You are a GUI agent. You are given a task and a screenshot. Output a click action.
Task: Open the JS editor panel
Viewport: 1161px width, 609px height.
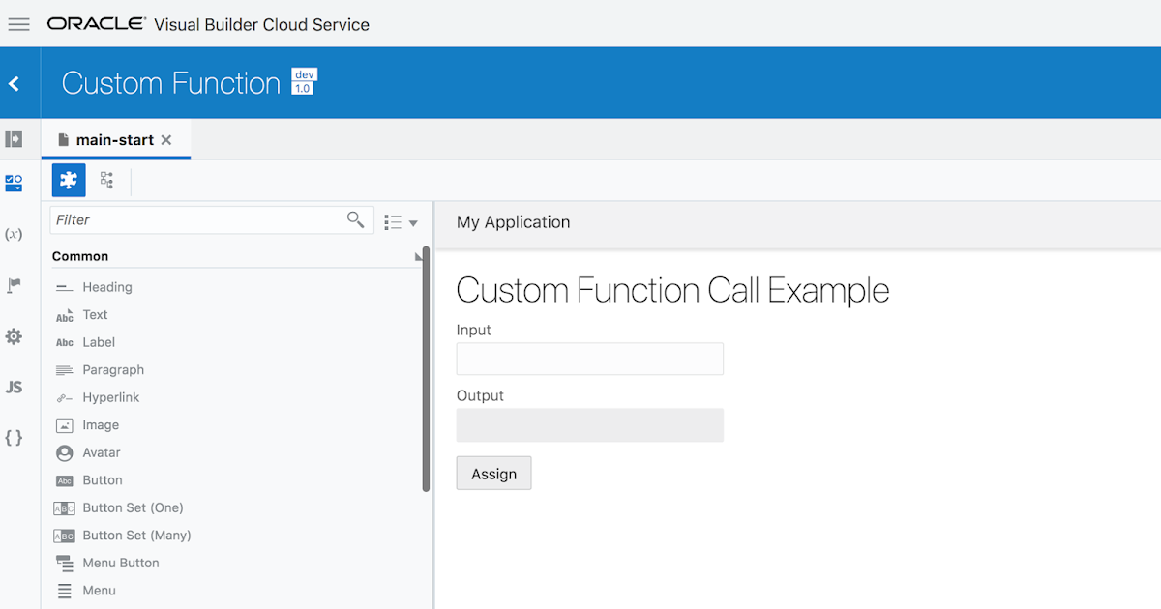tap(15, 387)
